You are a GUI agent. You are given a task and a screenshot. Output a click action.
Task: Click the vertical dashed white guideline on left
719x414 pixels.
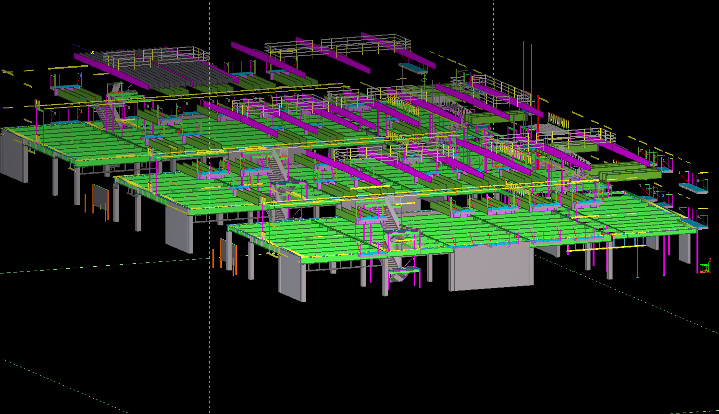[209, 336]
